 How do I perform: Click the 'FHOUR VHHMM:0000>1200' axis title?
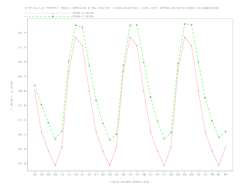point(129,182)
